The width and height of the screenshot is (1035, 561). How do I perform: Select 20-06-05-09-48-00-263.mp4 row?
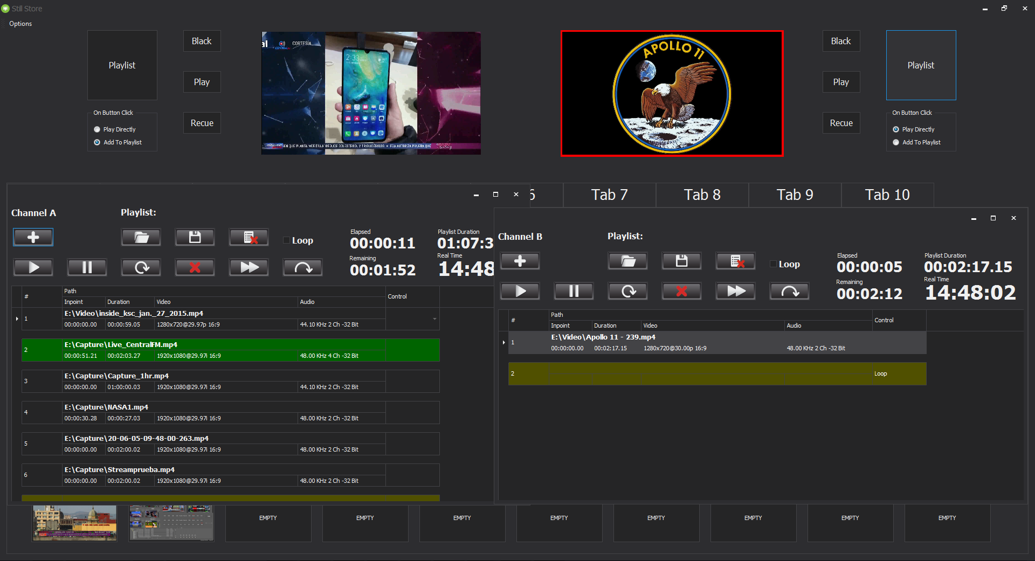(231, 444)
